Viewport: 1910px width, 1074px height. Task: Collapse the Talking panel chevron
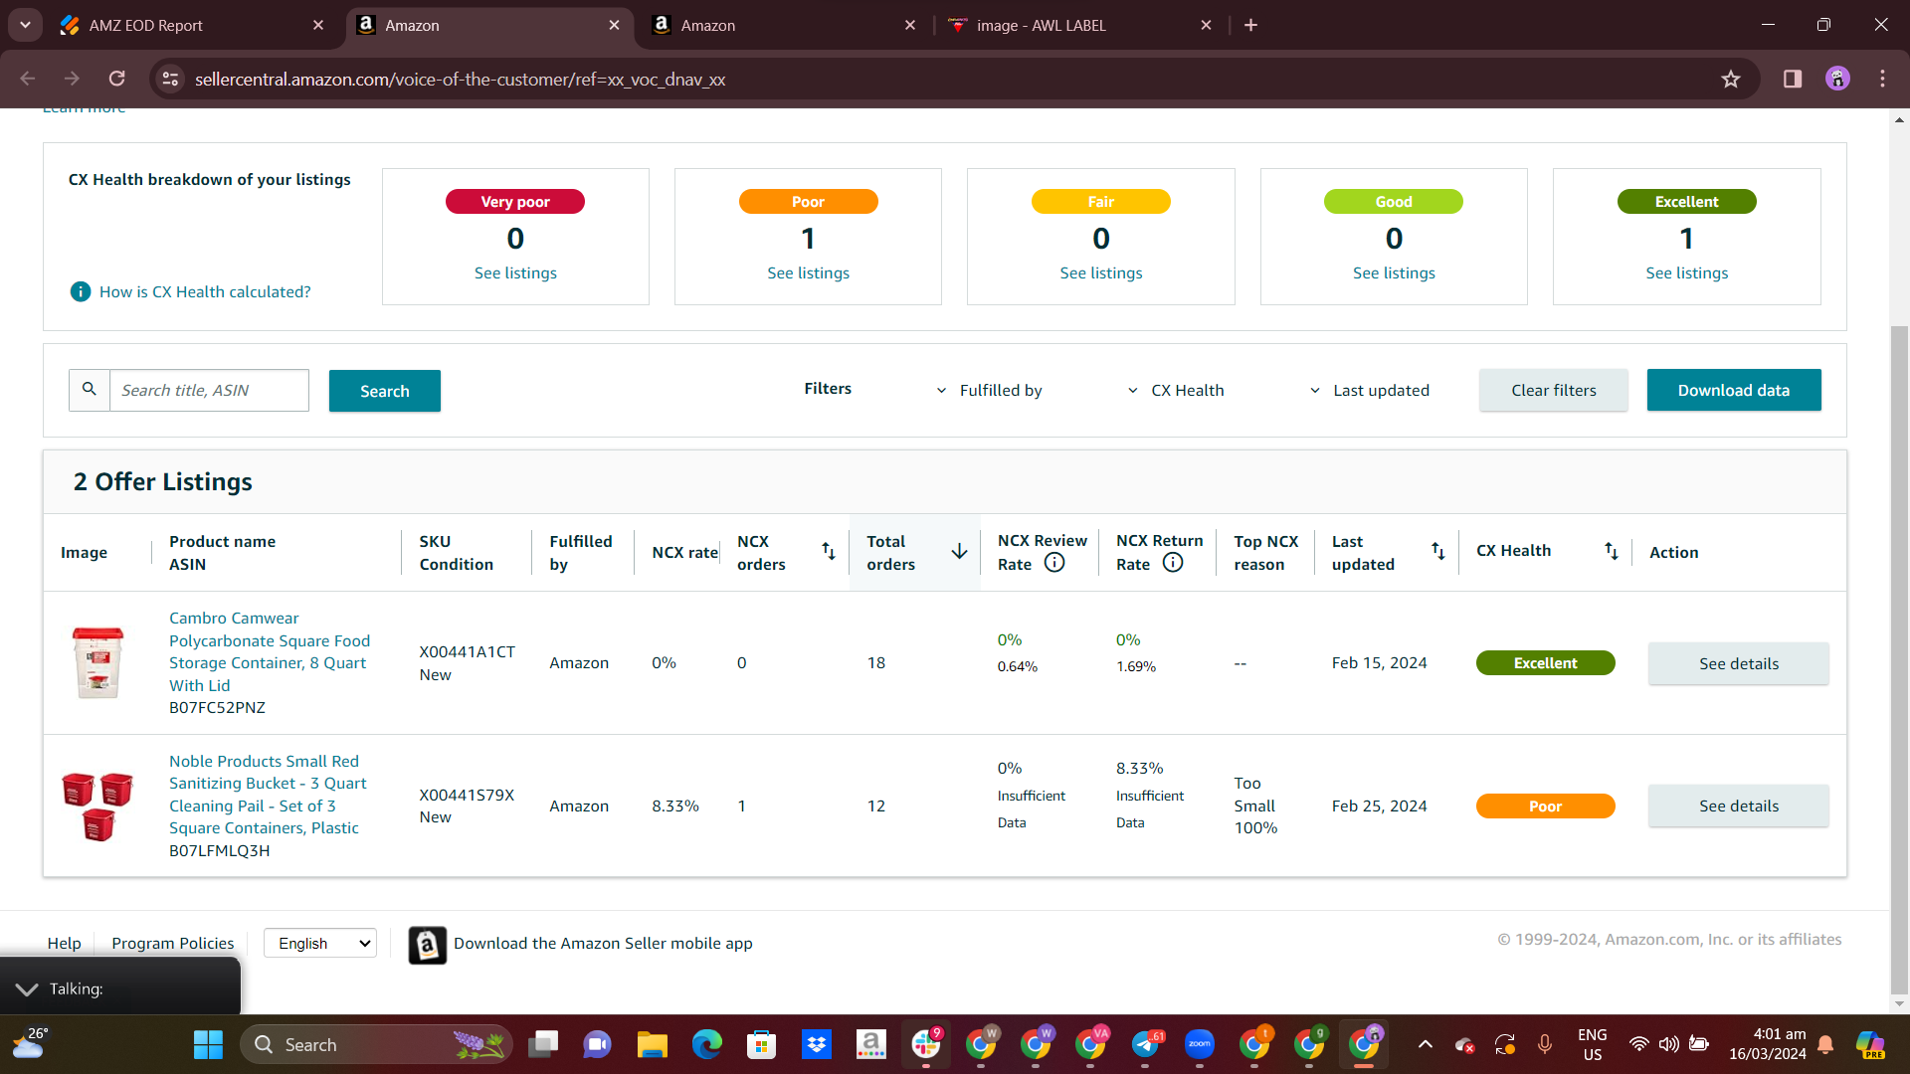tap(27, 988)
